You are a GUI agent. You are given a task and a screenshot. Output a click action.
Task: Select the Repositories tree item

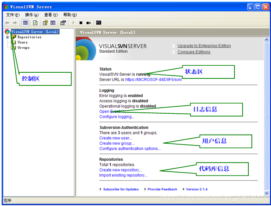[x=29, y=37]
